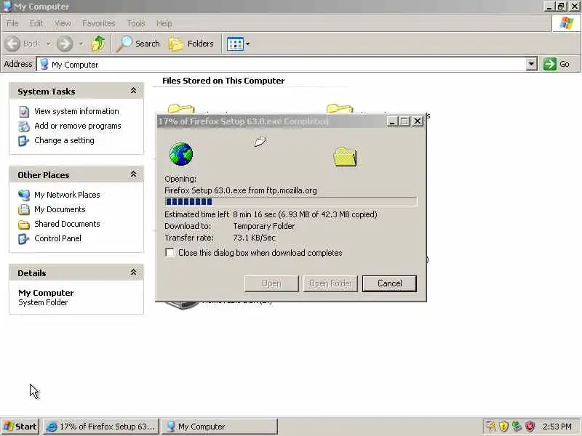Viewport: 582px width, 436px height.
Task: Click the Forward arrow icon
Action: [65, 44]
